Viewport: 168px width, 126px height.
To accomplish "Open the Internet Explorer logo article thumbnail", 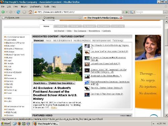I will click(x=87, y=83).
